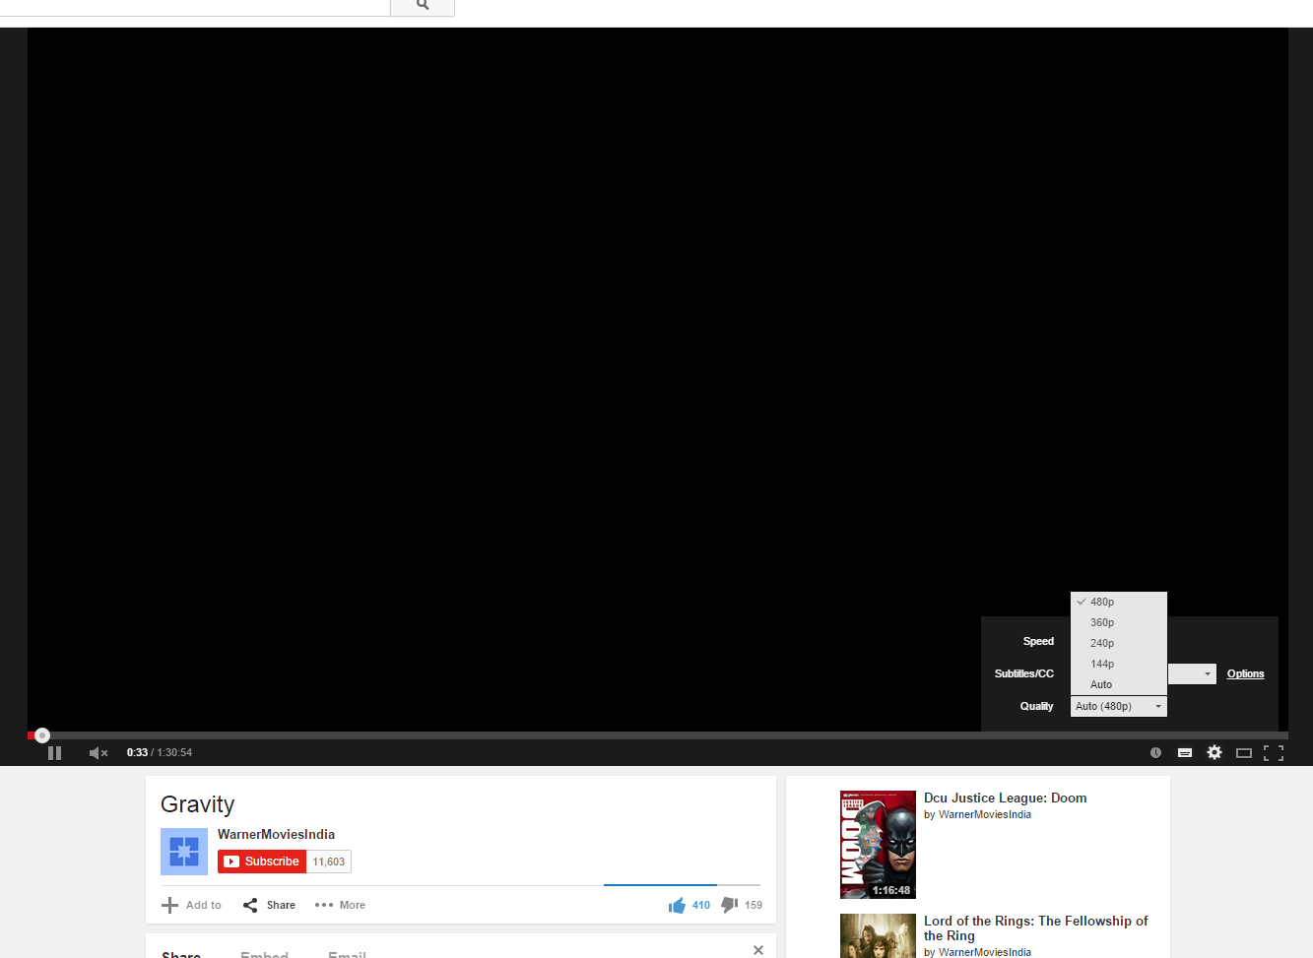Click the video progress bar scrubber
The height and width of the screenshot is (958, 1313).
(42, 735)
